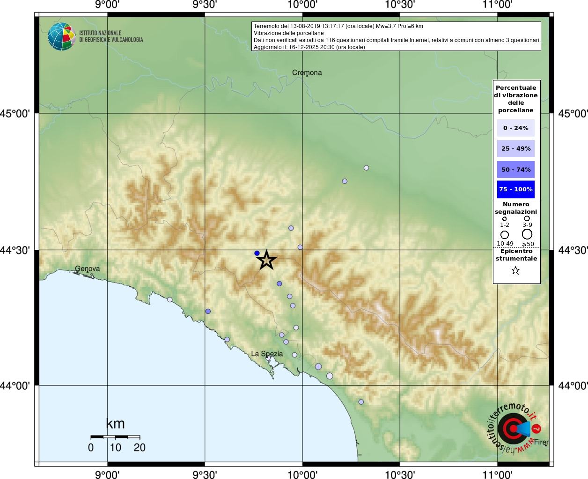Click the hai sentito il terremoto logo

(x=514, y=428)
